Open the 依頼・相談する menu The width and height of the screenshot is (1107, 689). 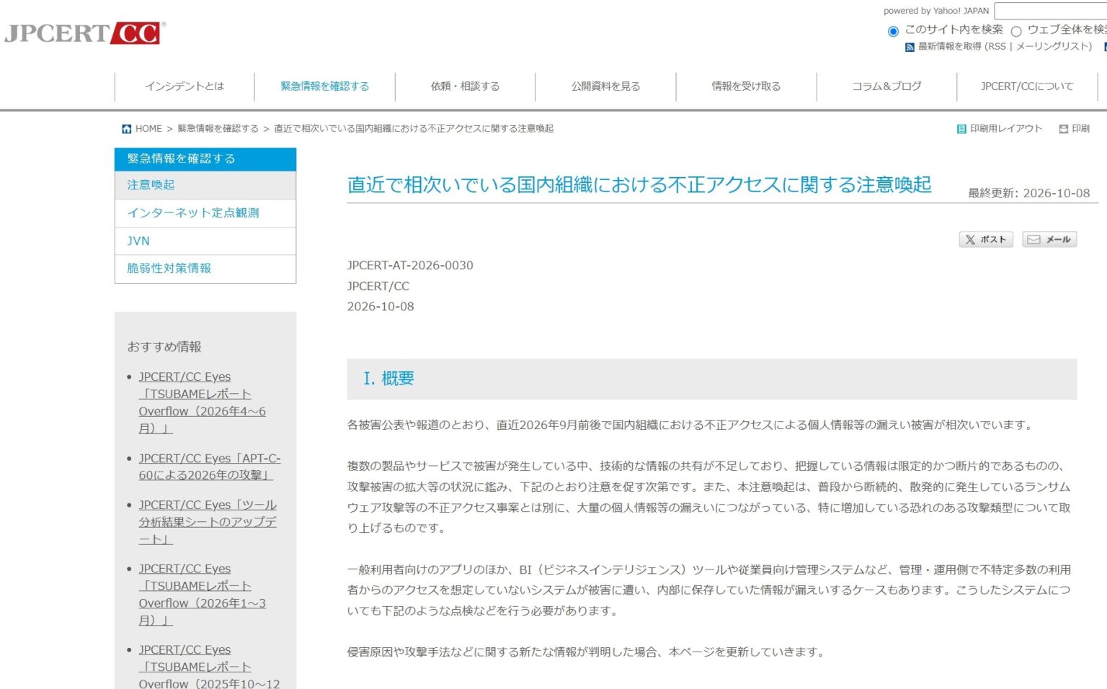click(465, 86)
